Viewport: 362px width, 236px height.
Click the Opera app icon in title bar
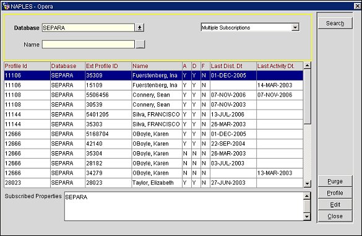6,6
